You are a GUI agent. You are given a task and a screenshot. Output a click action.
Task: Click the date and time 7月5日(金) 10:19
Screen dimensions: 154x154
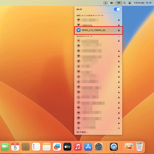click(x=142, y=3)
